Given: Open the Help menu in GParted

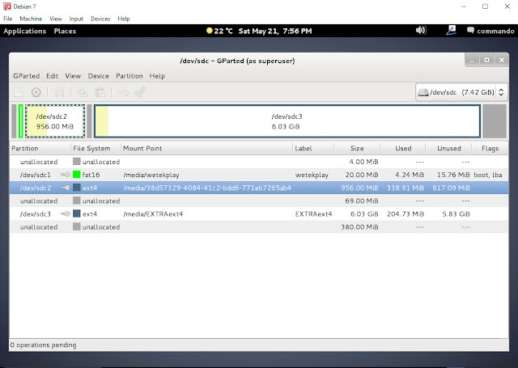Looking at the screenshot, I should click(x=157, y=76).
